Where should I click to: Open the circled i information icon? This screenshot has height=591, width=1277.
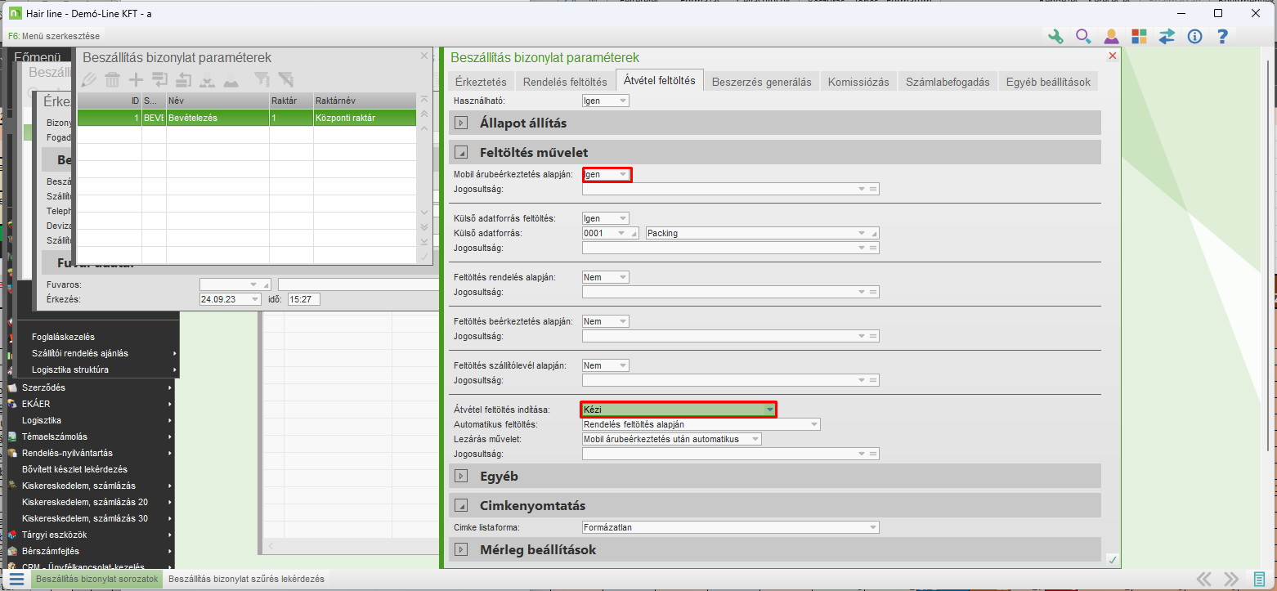tap(1194, 36)
